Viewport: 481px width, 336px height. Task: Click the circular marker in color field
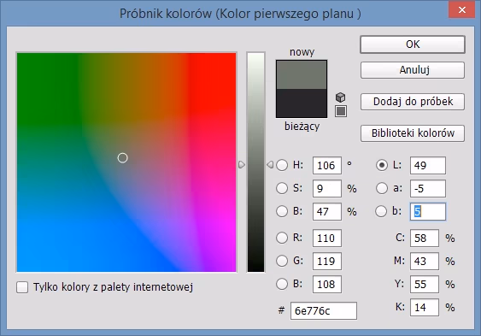[x=122, y=157]
